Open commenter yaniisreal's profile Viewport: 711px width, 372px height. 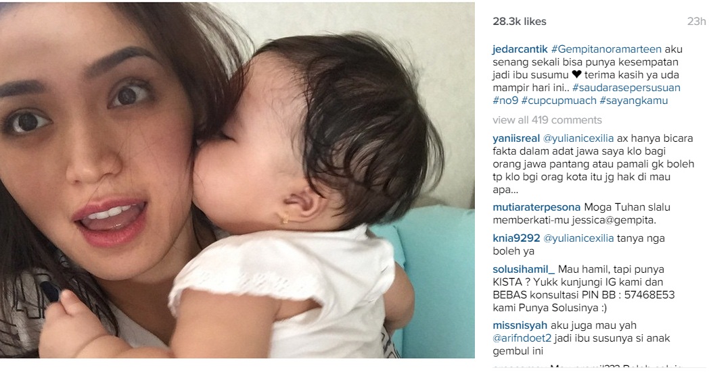click(516, 138)
